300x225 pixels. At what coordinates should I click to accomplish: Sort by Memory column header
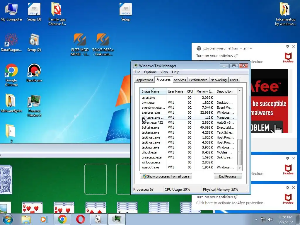click(205, 91)
